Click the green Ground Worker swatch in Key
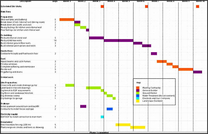 (x=138, y=93)
